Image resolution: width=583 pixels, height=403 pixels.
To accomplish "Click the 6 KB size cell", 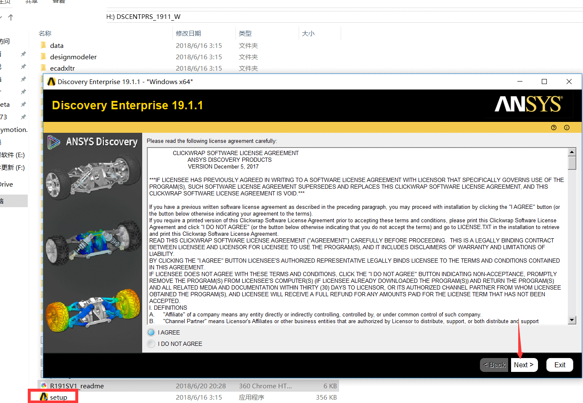I will pyautogui.click(x=330, y=386).
